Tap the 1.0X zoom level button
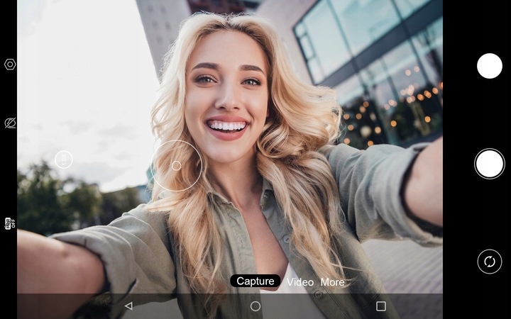Image resolution: width=511 pixels, height=319 pixels. pyautogui.click(x=64, y=159)
